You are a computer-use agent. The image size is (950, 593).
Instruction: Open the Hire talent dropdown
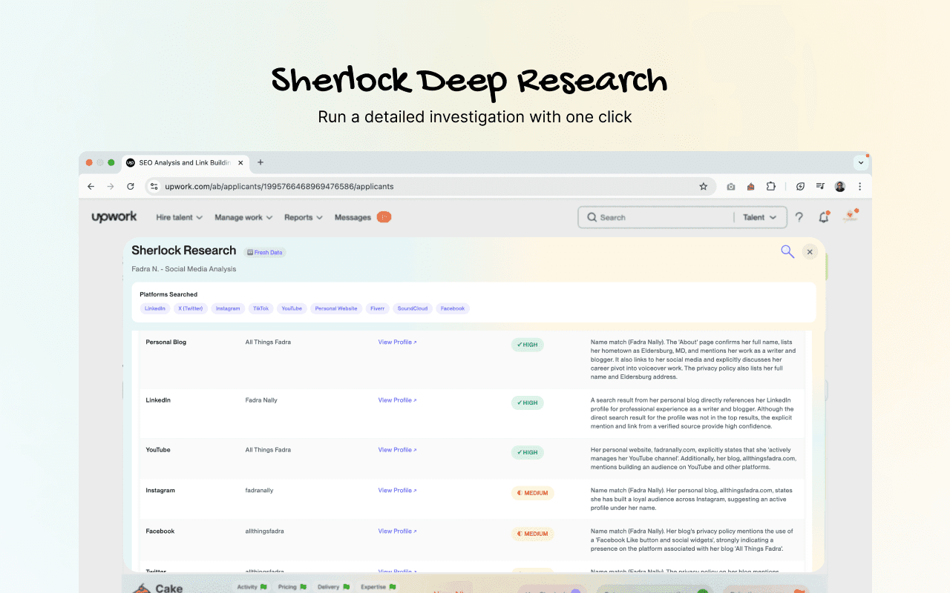coord(180,217)
